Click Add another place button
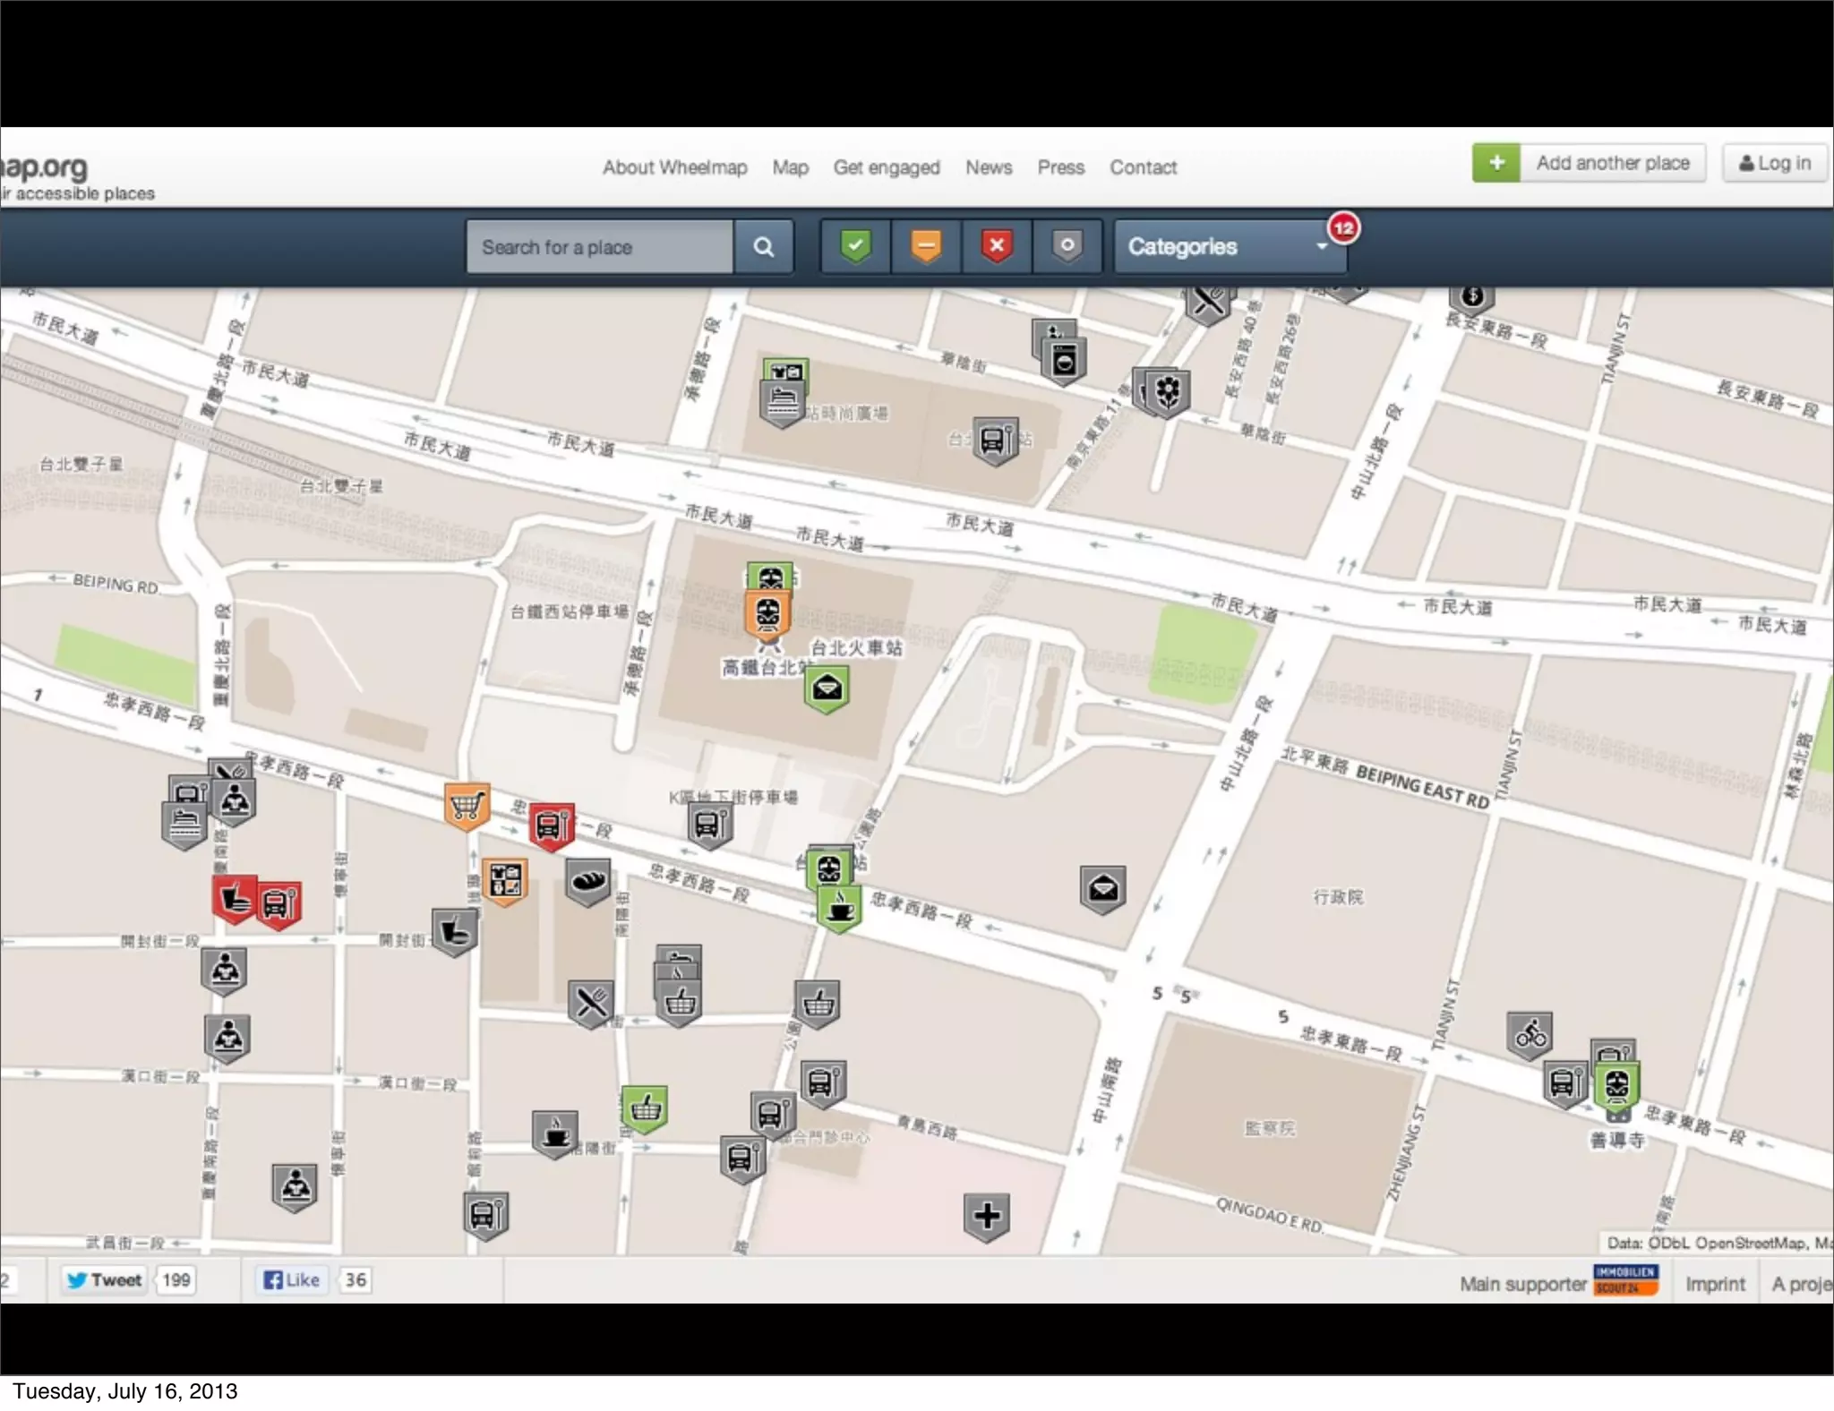The image size is (1834, 1411). click(x=1611, y=163)
